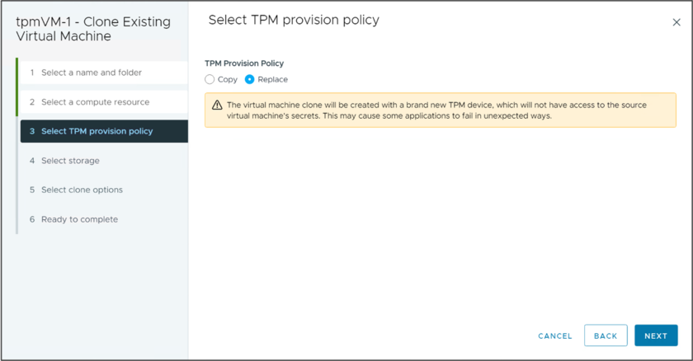Click the TPM Provision Policy field label

[244, 63]
